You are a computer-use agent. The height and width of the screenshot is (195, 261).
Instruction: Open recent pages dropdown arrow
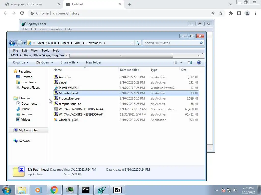24,43
